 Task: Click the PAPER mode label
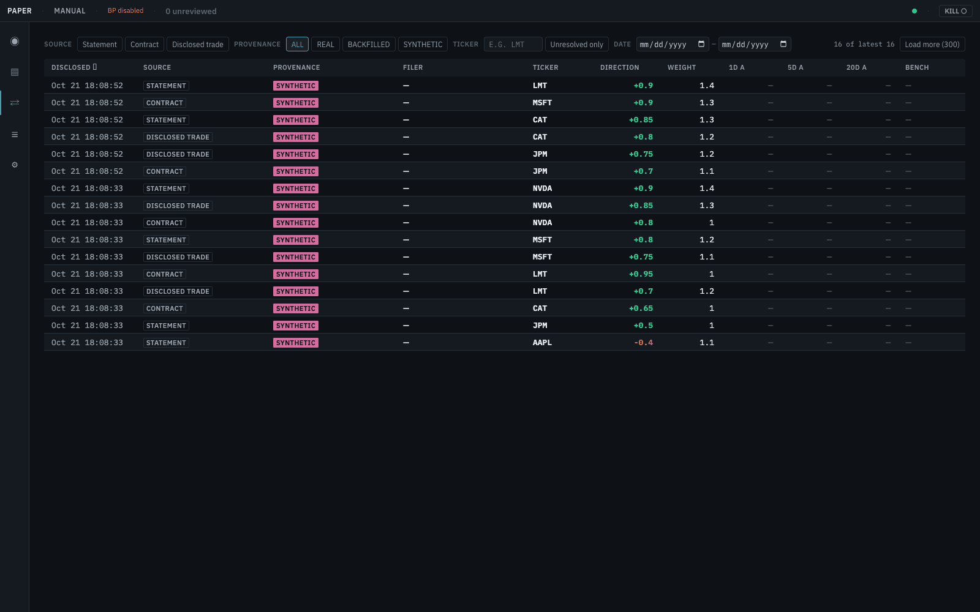[x=20, y=11]
